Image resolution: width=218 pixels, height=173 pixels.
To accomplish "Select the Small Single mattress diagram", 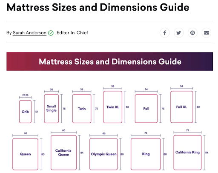I will pos(52,109).
